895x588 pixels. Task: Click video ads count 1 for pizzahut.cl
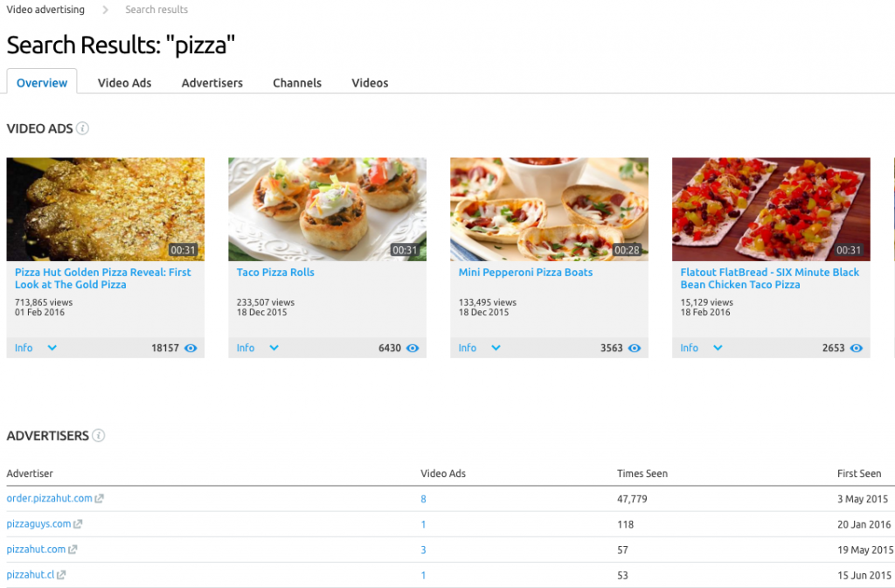(424, 576)
